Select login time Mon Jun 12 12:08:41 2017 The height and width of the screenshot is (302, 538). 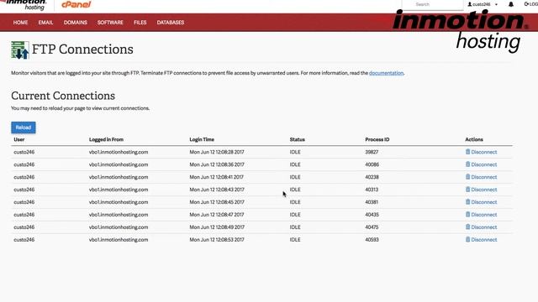click(217, 177)
